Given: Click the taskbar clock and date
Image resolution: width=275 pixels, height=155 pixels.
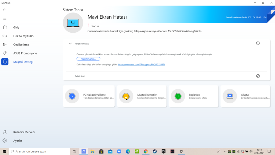Looking at the screenshot, I should click(259, 151).
